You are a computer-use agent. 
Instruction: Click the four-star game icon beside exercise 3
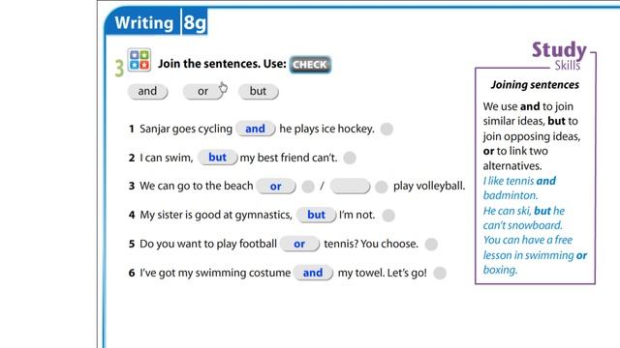tap(139, 60)
